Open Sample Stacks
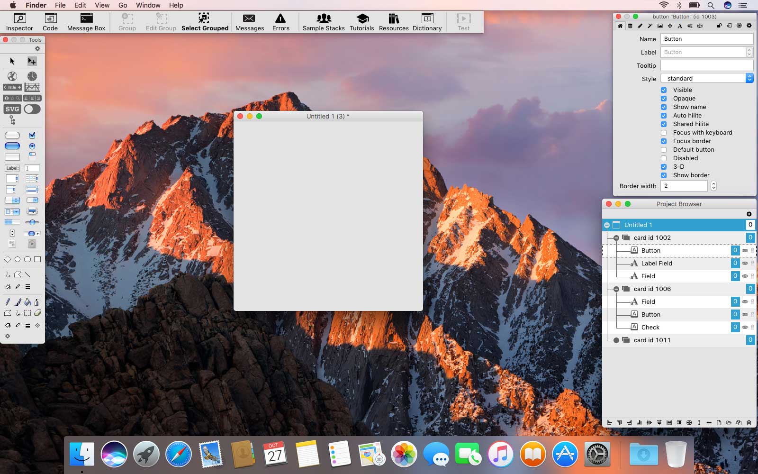The image size is (758, 474). [324, 22]
